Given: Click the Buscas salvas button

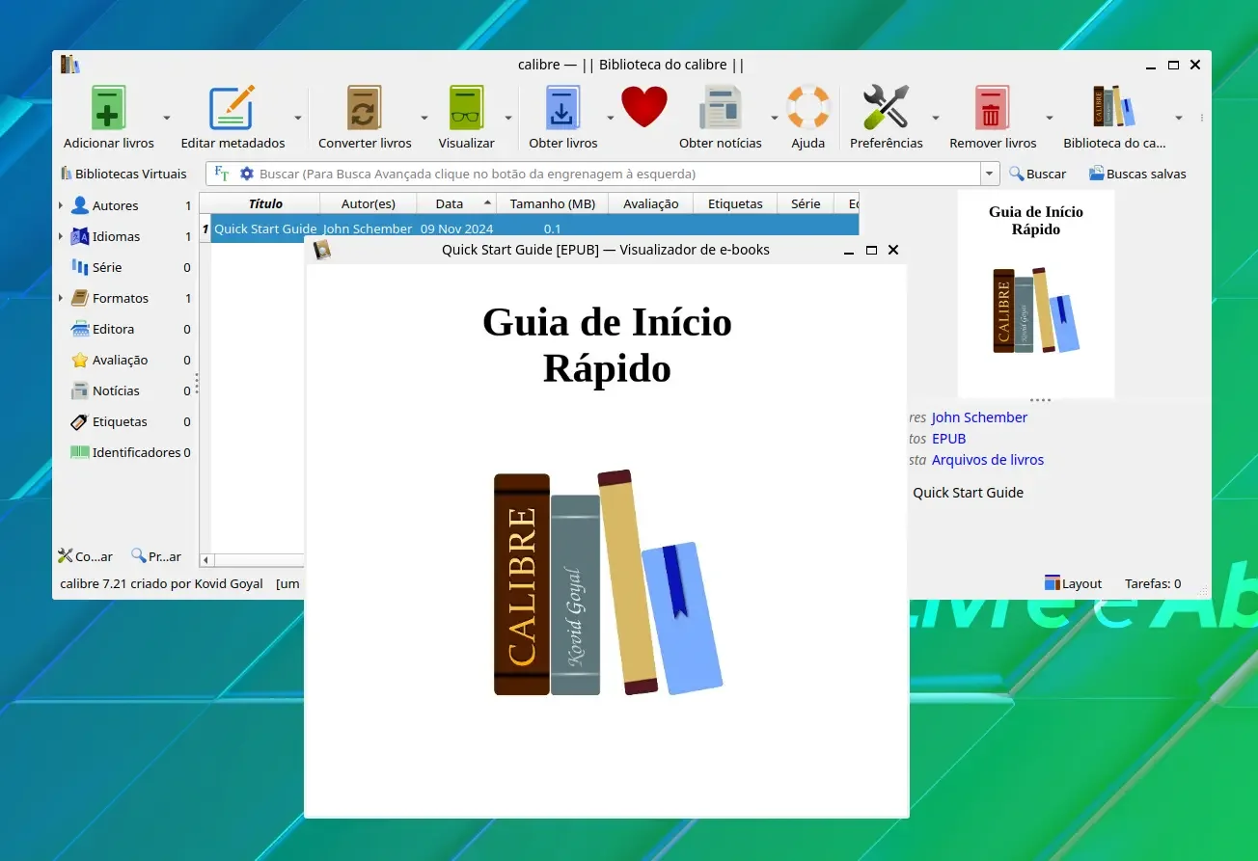Looking at the screenshot, I should click(x=1137, y=174).
